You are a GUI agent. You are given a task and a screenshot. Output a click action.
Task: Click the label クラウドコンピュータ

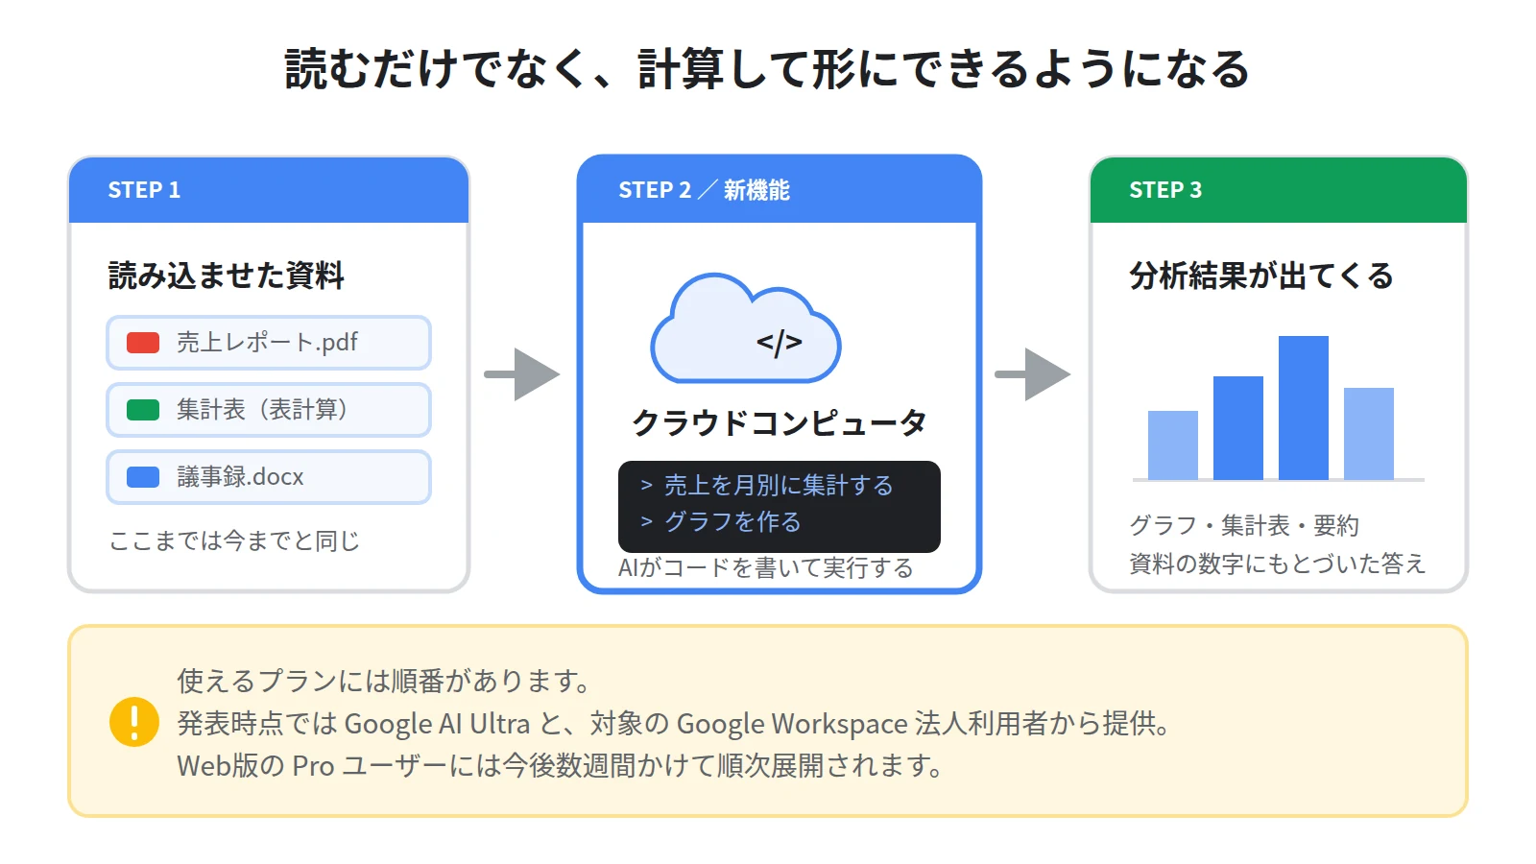point(780,422)
